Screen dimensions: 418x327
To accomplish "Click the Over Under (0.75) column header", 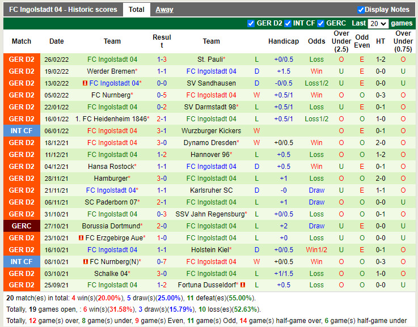I will point(403,41).
